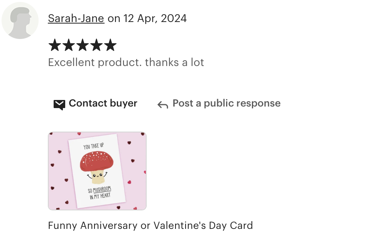Select the Contact buyer text label

click(103, 103)
